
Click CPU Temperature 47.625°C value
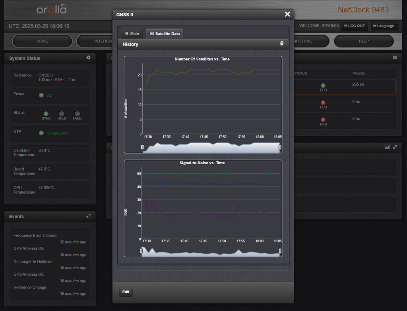pyautogui.click(x=47, y=188)
